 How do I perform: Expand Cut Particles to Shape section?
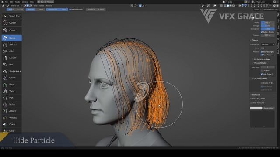click(261, 59)
